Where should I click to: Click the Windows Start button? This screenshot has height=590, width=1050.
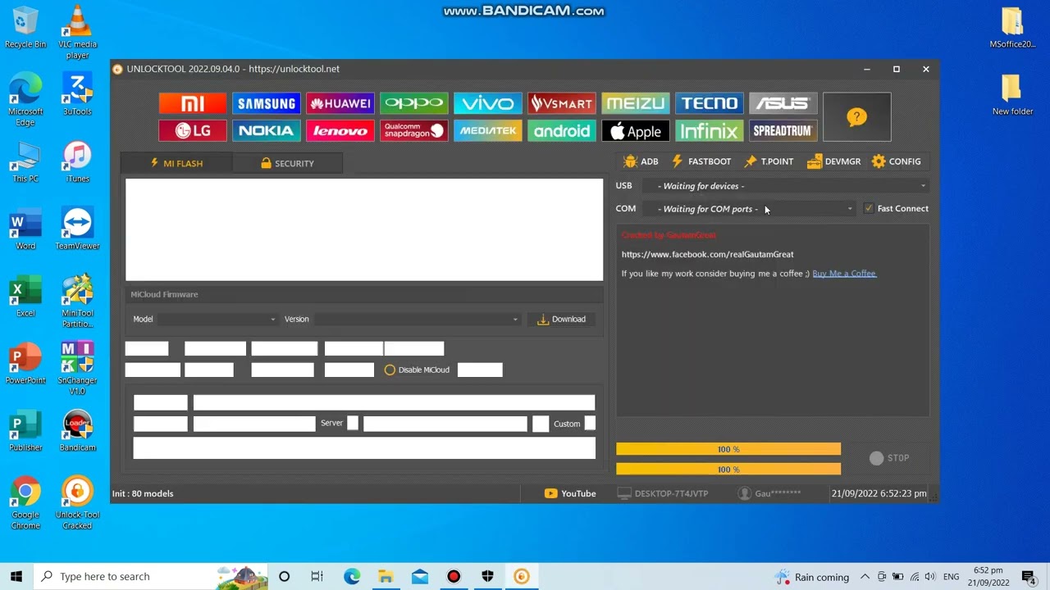(x=16, y=576)
